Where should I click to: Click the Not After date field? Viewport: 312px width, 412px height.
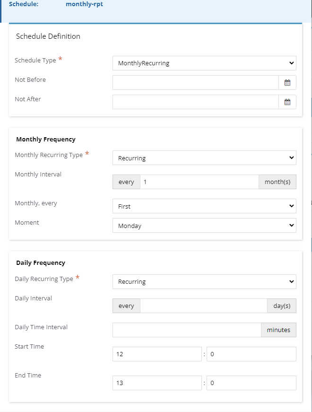tap(196, 102)
